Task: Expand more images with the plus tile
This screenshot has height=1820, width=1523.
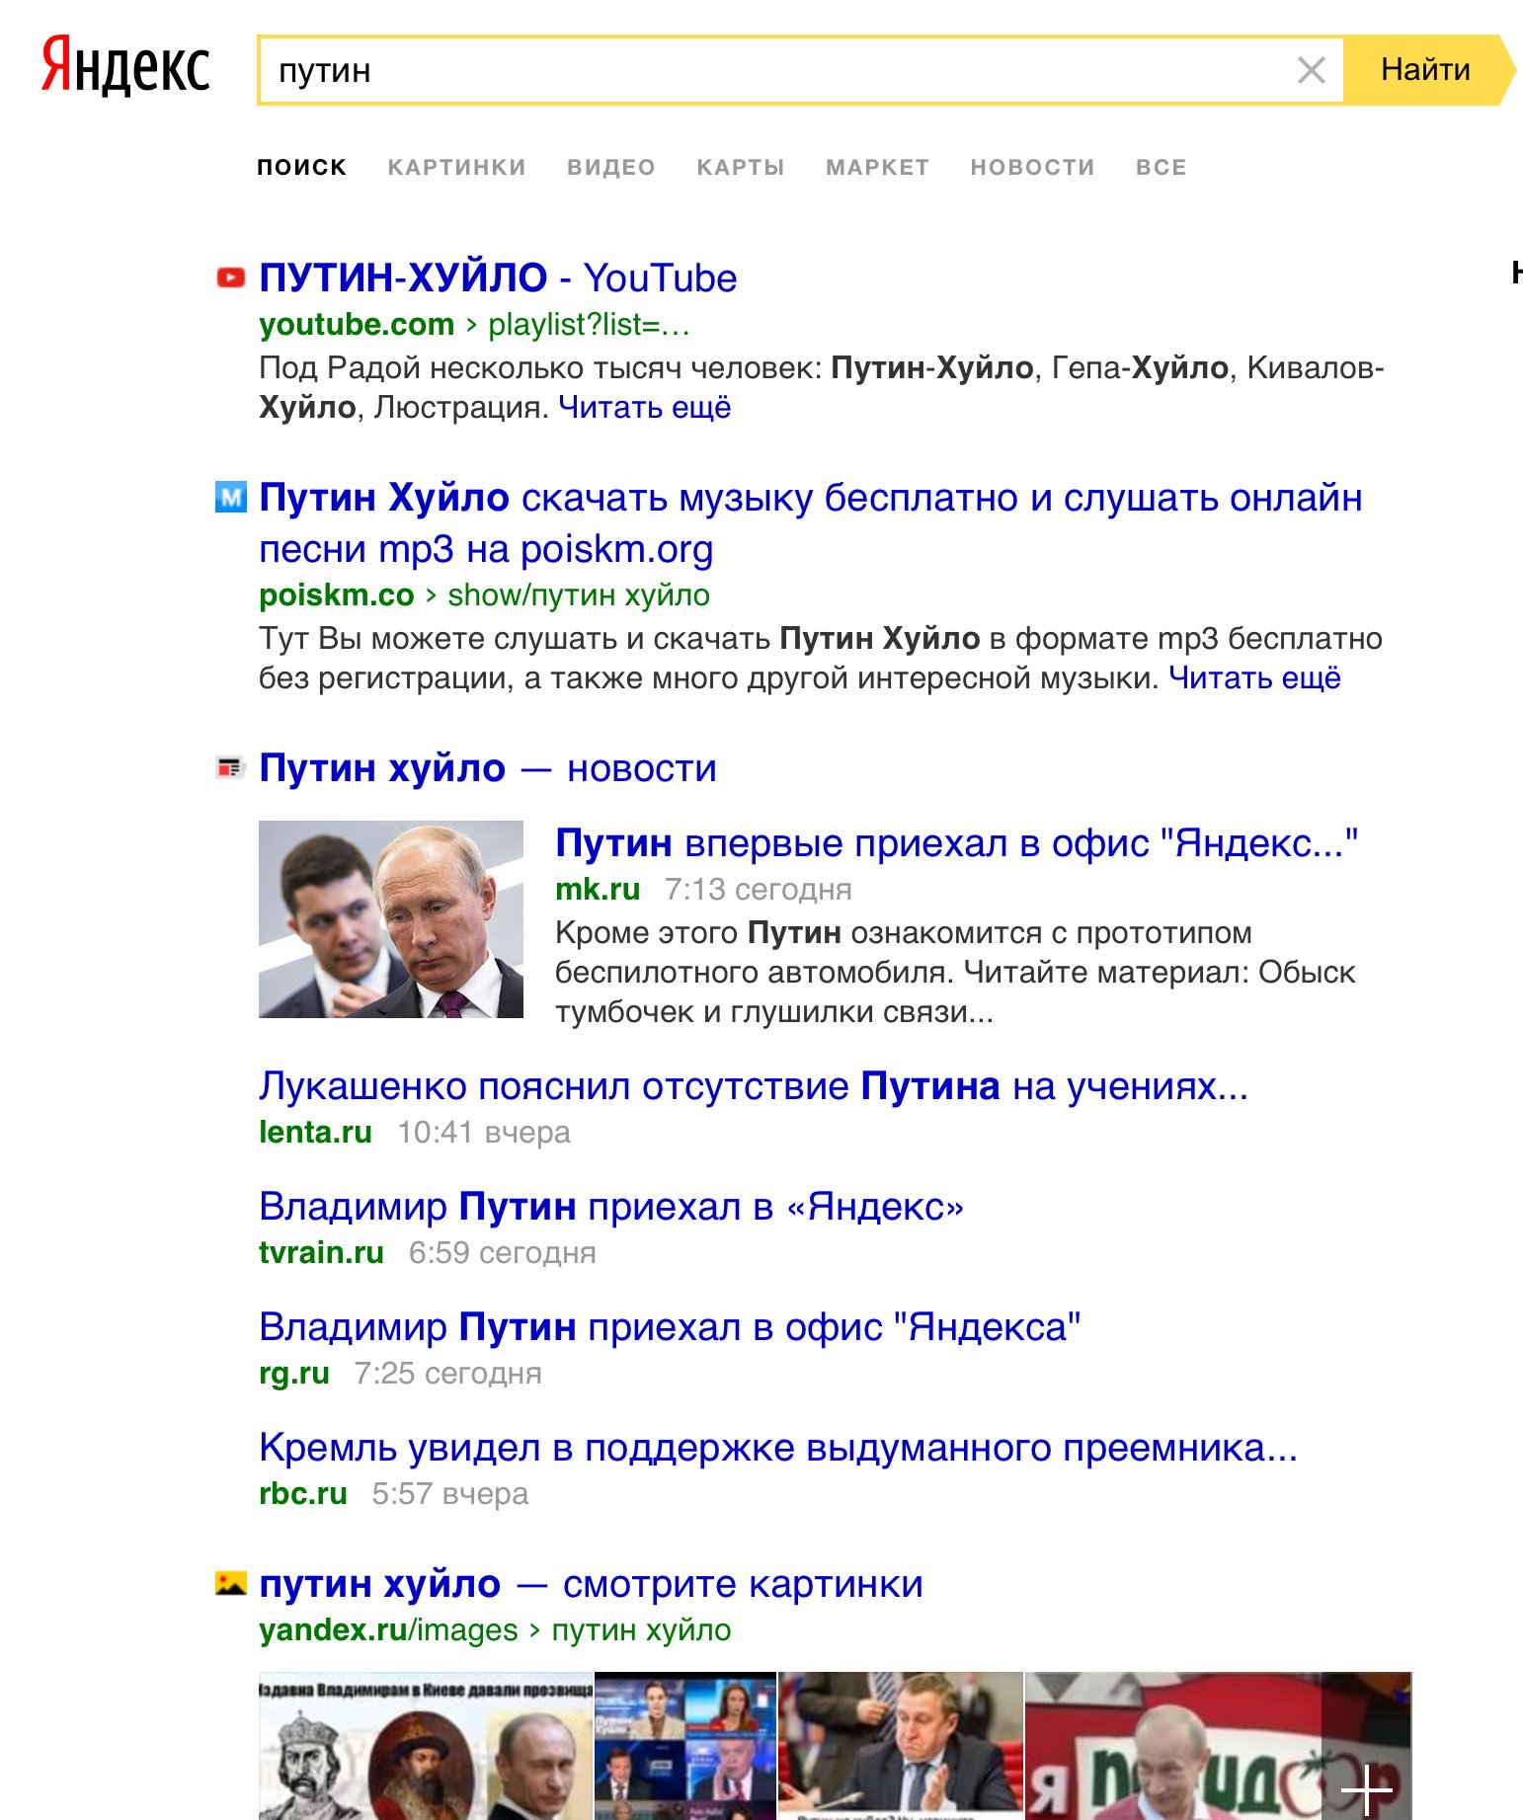Action: (1367, 1746)
